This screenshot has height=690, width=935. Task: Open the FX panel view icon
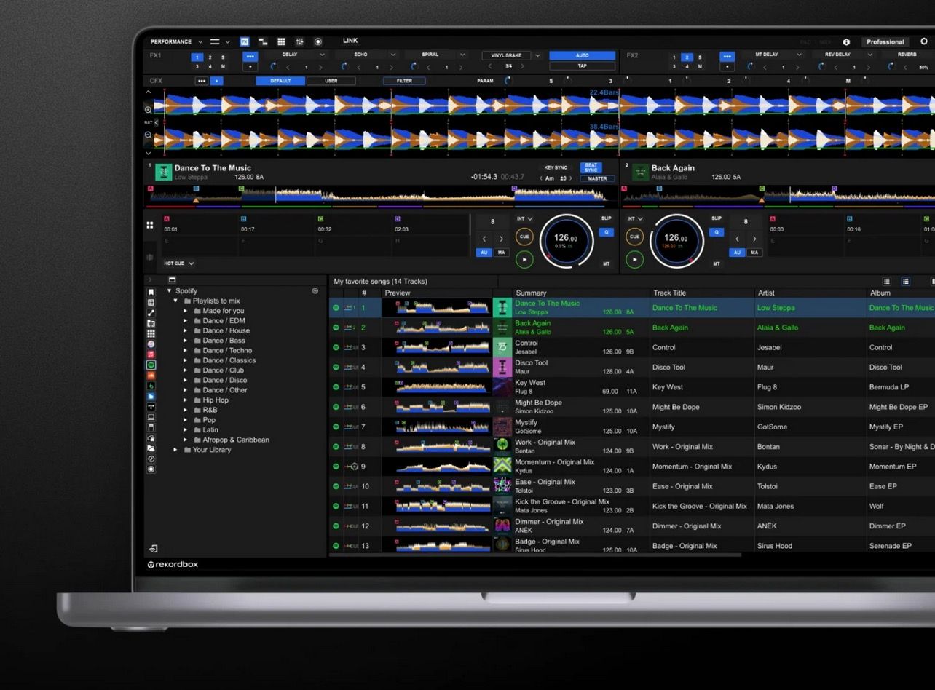click(244, 41)
